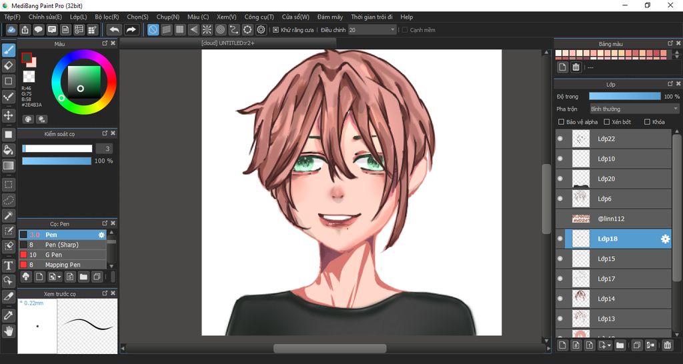683x364 pixels.
Task: Open add-brush dropdown in Cọ panel
Action: click(x=59, y=277)
